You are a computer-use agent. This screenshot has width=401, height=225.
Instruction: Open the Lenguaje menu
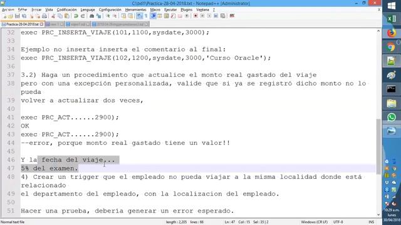pyautogui.click(x=88, y=10)
